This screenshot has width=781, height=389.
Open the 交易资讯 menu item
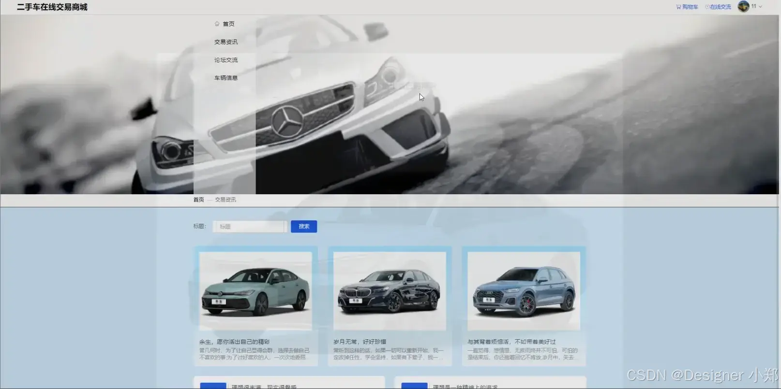pos(225,42)
